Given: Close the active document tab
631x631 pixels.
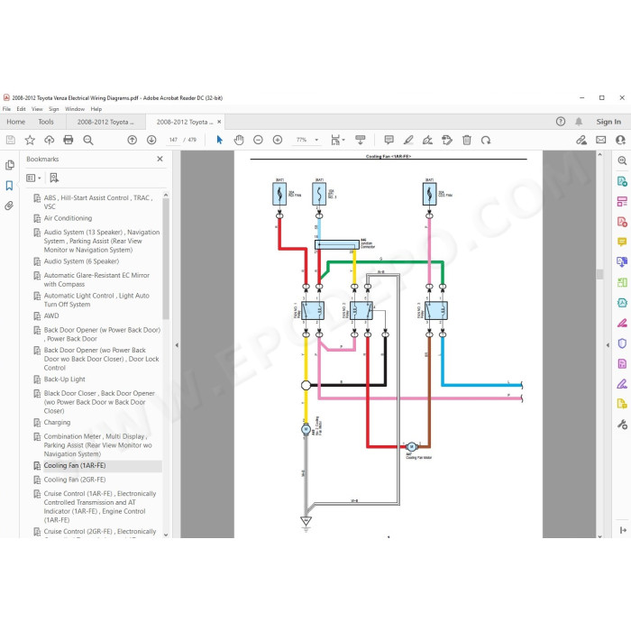Looking at the screenshot, I should point(219,122).
